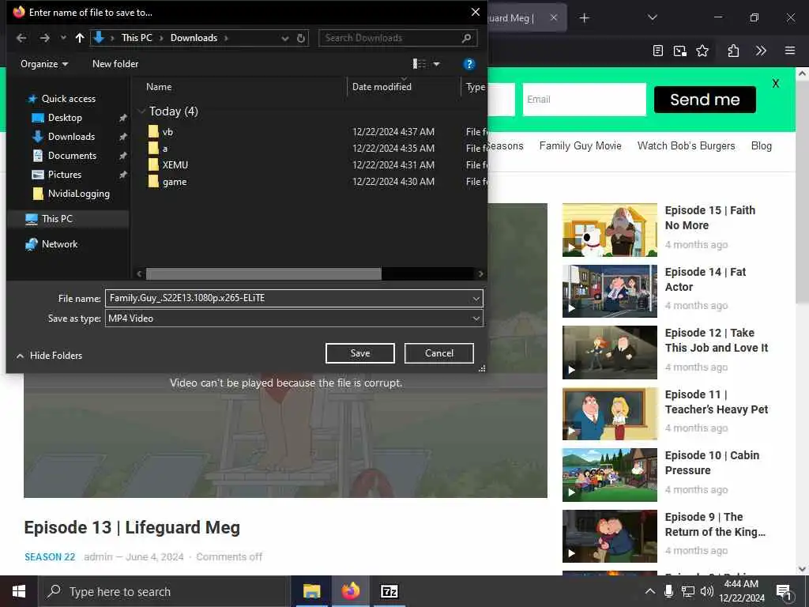Open Firefox extensions icon
Viewport: 809px width, 607px height.
tap(733, 51)
